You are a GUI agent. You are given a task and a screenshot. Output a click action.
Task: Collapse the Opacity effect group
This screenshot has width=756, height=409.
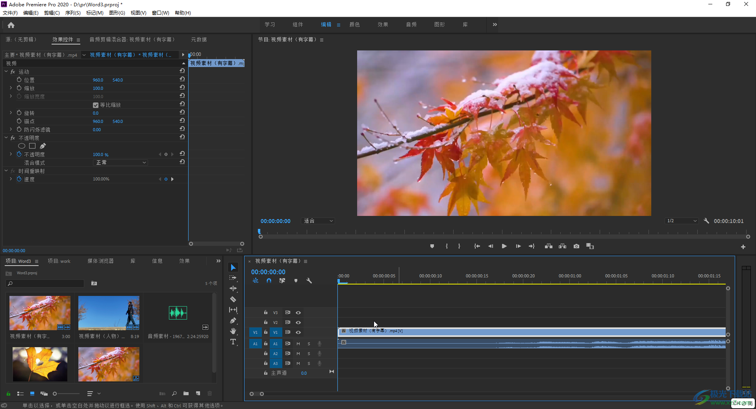pos(6,138)
